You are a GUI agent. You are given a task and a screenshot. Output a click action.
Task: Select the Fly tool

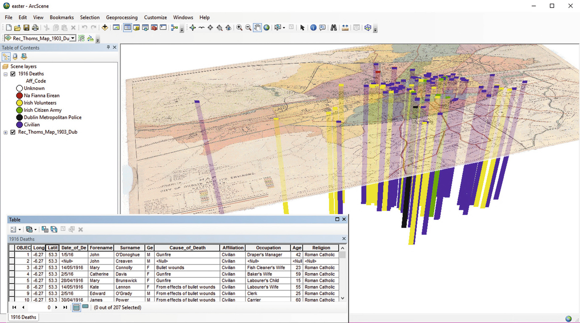[201, 28]
